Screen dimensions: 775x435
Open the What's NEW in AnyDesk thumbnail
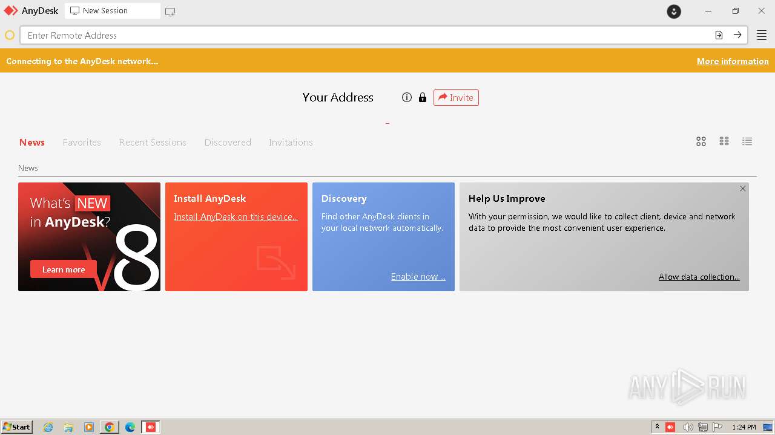tap(89, 237)
